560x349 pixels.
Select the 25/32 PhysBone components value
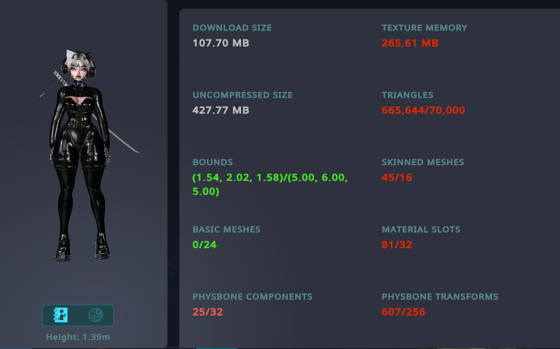pyautogui.click(x=208, y=312)
